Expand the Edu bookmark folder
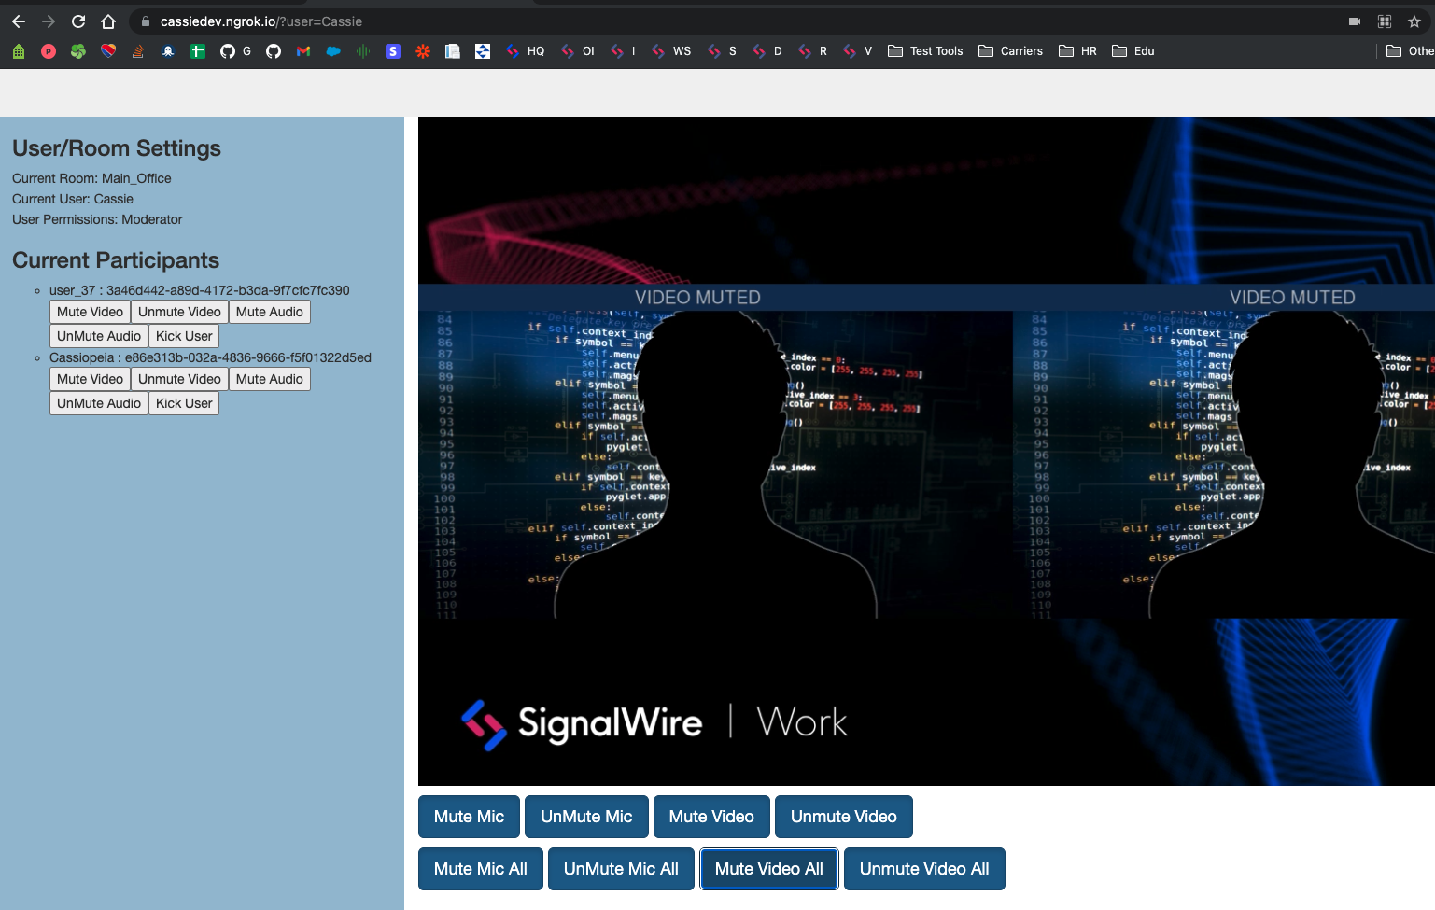This screenshot has width=1435, height=910. (x=1133, y=51)
